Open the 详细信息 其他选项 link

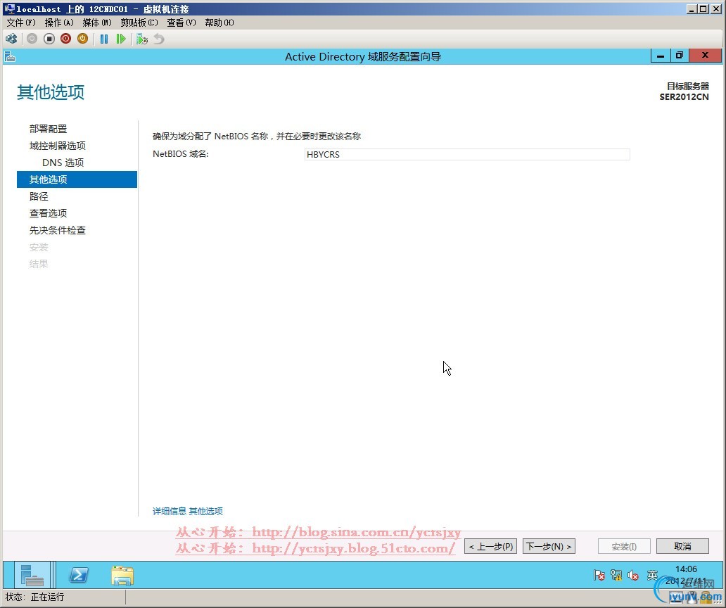coord(188,511)
